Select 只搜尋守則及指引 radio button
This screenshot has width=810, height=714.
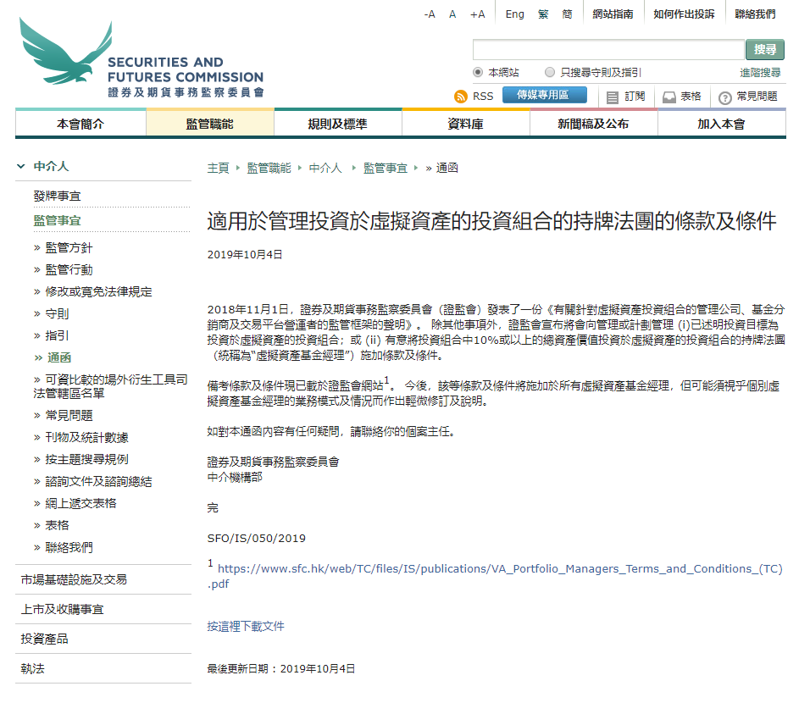pos(550,72)
